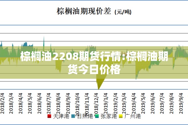Click the unit label (元/吨)

pos(123,12)
